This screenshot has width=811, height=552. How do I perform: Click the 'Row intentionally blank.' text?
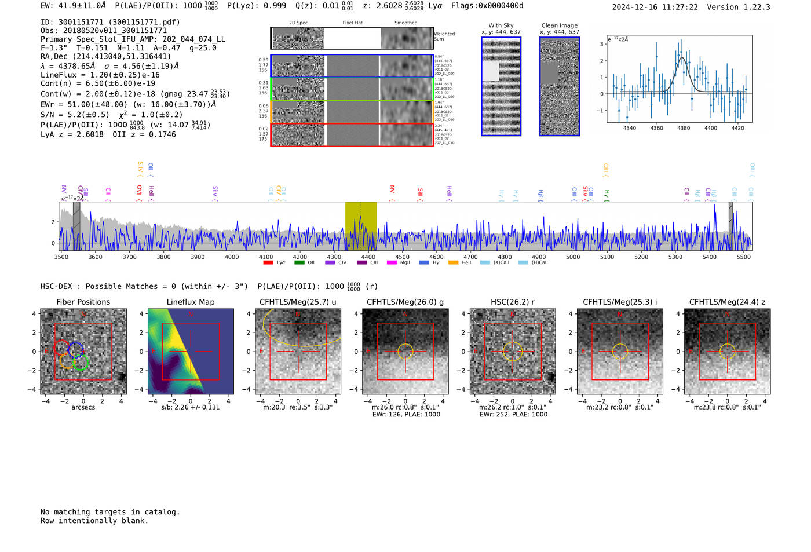pyautogui.click(x=94, y=521)
